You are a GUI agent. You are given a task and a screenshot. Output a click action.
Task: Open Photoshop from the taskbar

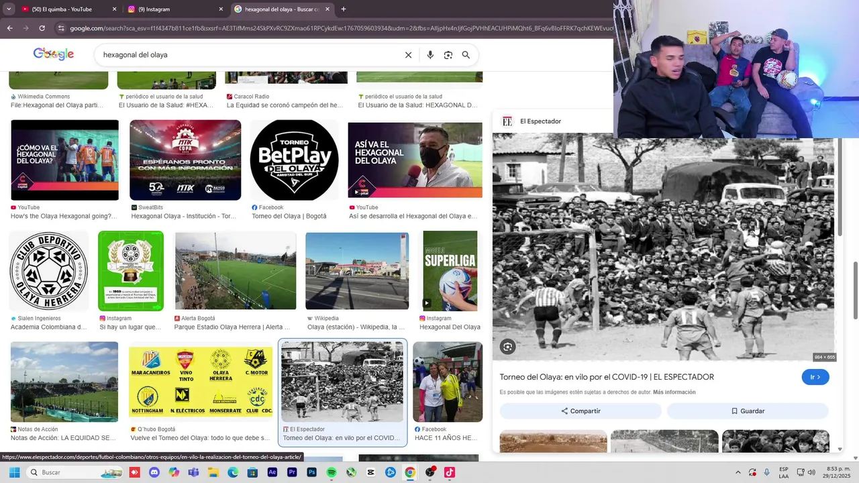[x=311, y=472]
